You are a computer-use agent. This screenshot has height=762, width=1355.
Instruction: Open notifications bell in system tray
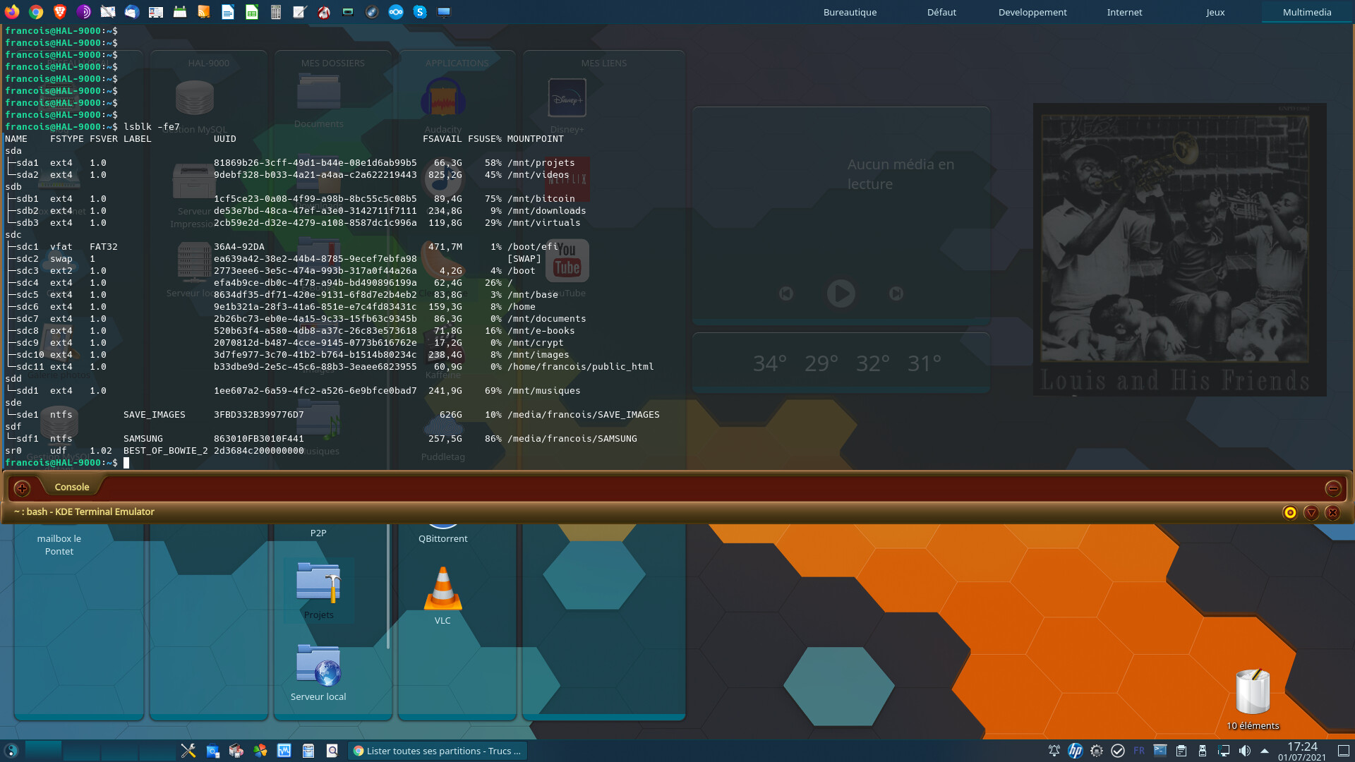pos(1054,751)
